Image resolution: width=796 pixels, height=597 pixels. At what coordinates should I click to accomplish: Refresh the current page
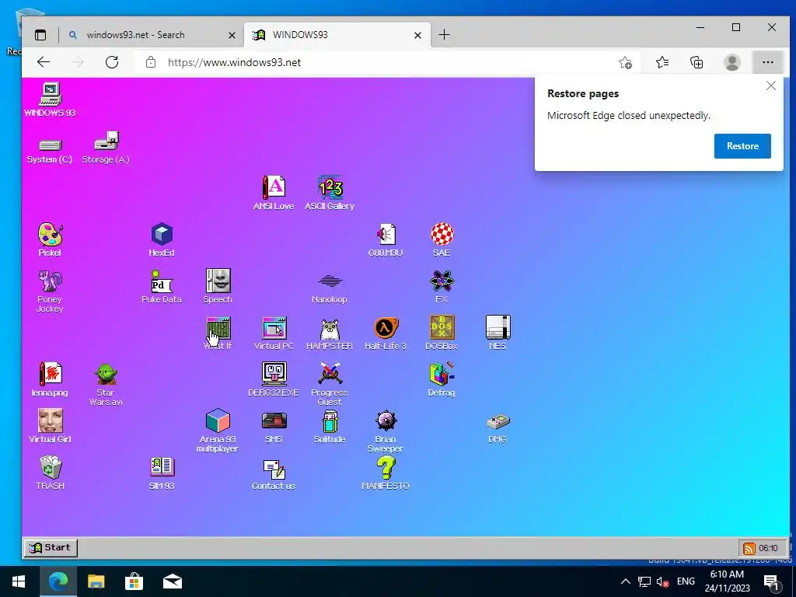112,62
